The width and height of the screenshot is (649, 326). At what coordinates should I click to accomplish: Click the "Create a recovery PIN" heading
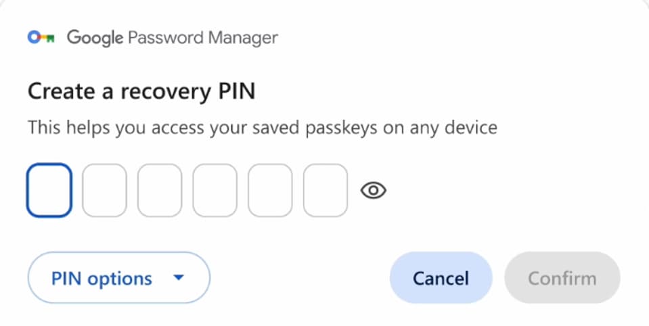[141, 91]
